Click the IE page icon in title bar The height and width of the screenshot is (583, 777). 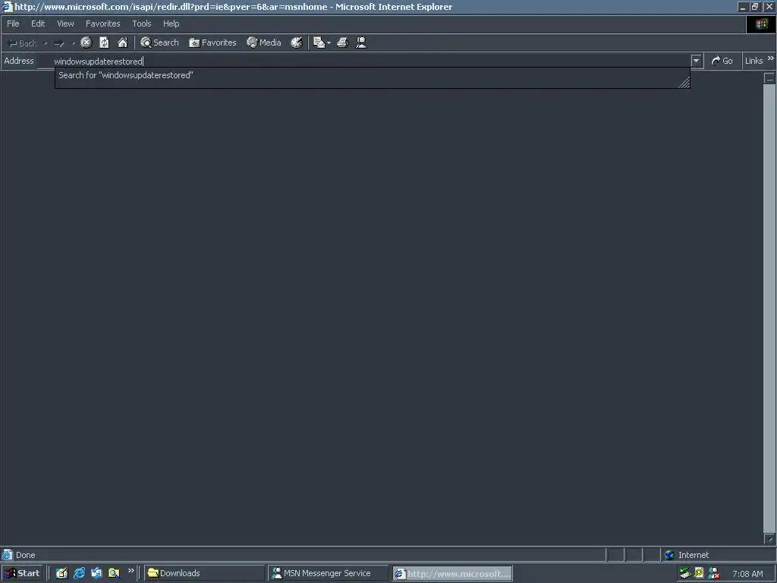click(x=7, y=7)
